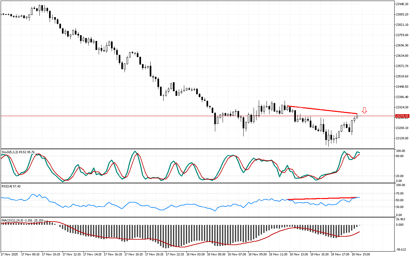Click the 17 Nov 2025 date label

tap(10, 254)
